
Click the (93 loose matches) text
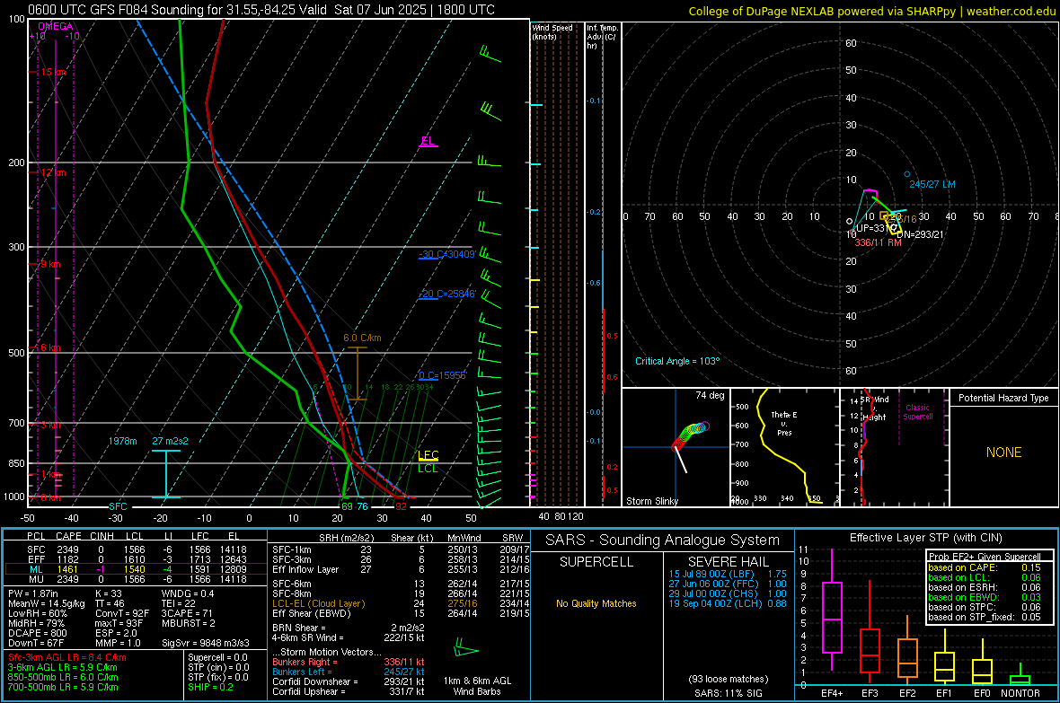[x=728, y=679]
